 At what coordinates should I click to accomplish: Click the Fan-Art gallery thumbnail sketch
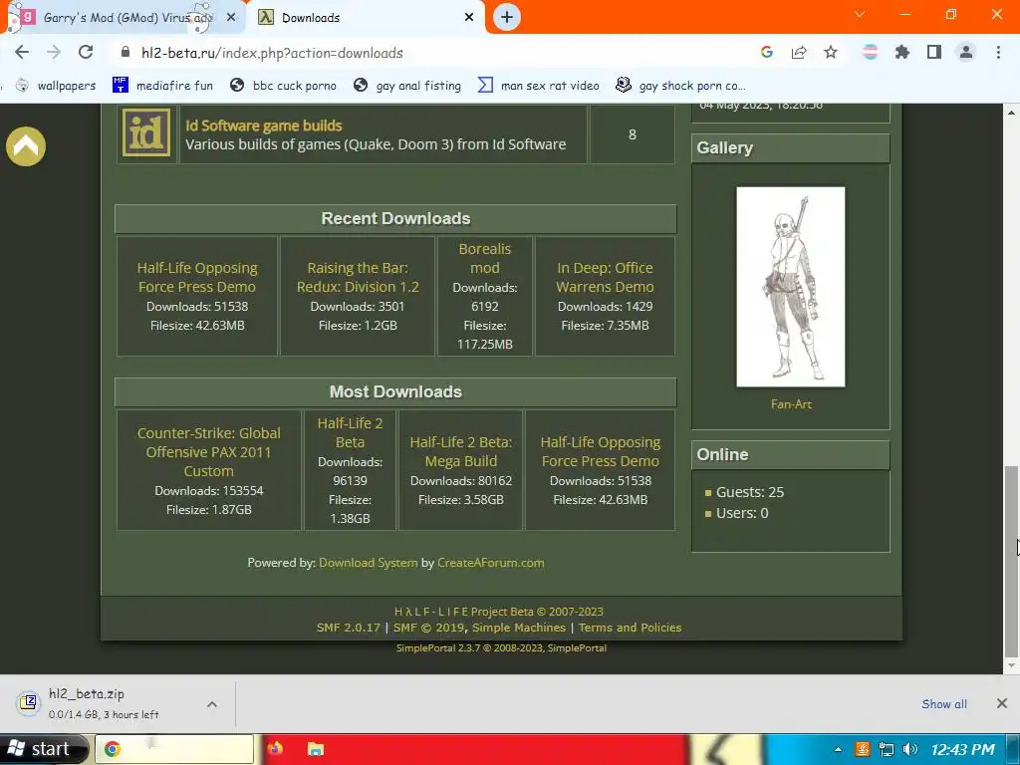click(x=790, y=287)
